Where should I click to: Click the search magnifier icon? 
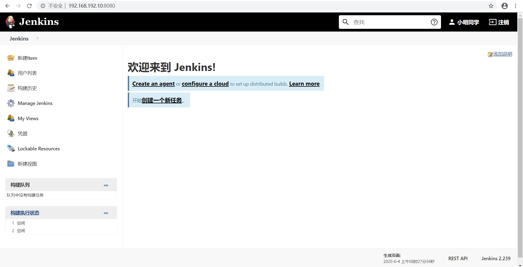(345, 22)
